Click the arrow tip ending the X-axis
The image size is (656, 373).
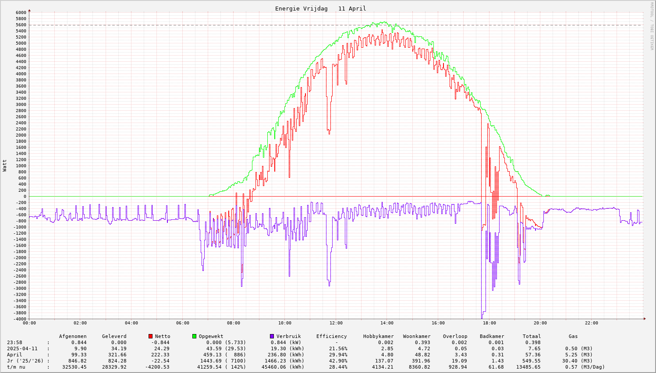[x=645, y=319]
